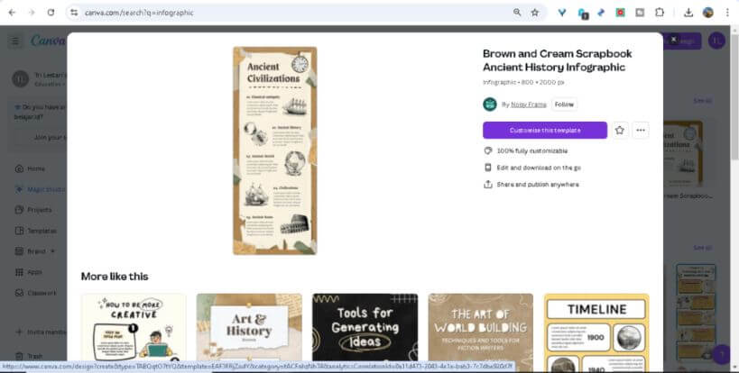Image resolution: width=739 pixels, height=373 pixels.
Task: Open Classwork in sidebar
Action: click(x=36, y=293)
